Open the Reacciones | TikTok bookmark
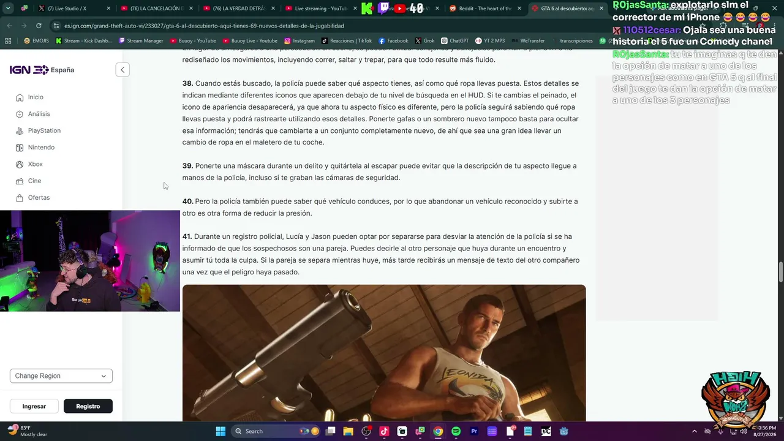 (x=347, y=41)
